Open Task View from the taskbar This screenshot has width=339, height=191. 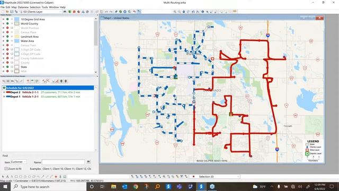102,186
